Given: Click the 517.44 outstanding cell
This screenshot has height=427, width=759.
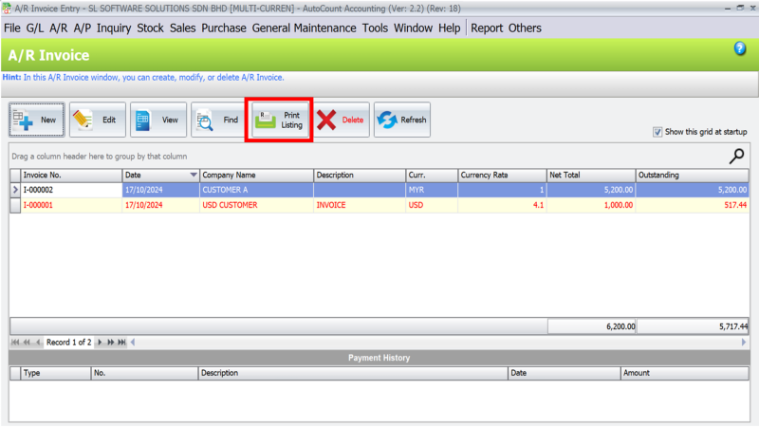Looking at the screenshot, I should pyautogui.click(x=693, y=205).
